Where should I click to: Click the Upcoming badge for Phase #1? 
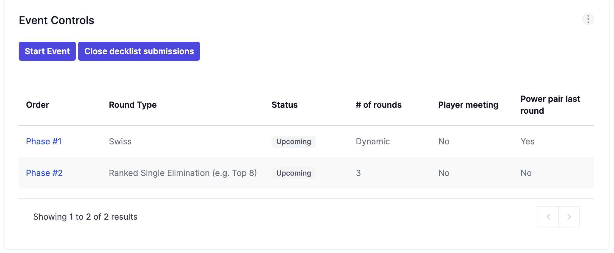point(294,142)
